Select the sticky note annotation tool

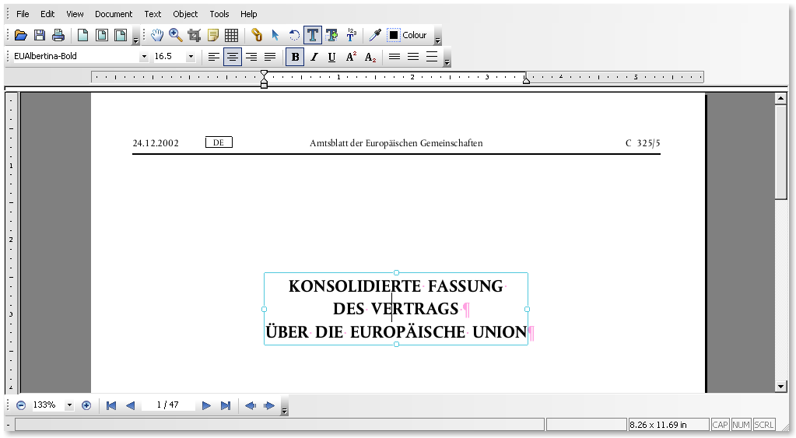212,35
